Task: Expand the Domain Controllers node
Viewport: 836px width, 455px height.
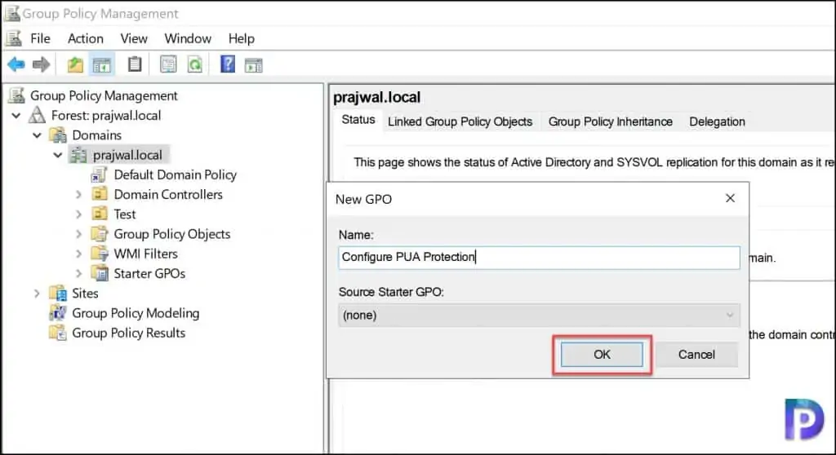Action: click(x=79, y=194)
